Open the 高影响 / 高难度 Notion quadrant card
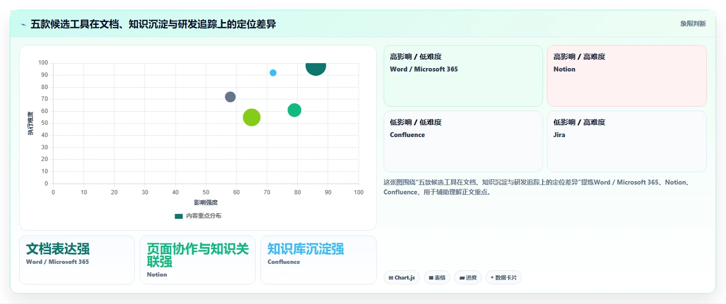 coord(627,76)
